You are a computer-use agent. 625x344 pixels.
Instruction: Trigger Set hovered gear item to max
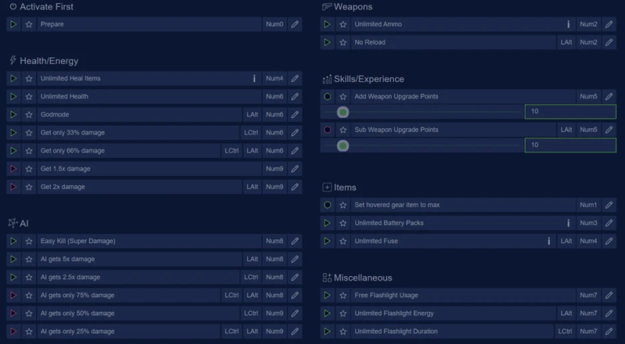click(x=327, y=205)
